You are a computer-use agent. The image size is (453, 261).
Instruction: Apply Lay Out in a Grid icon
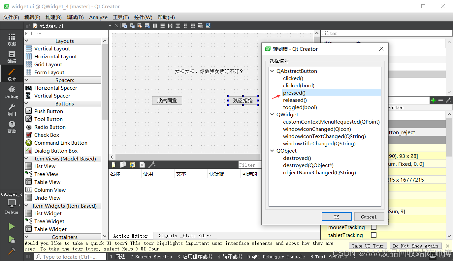point(193,26)
